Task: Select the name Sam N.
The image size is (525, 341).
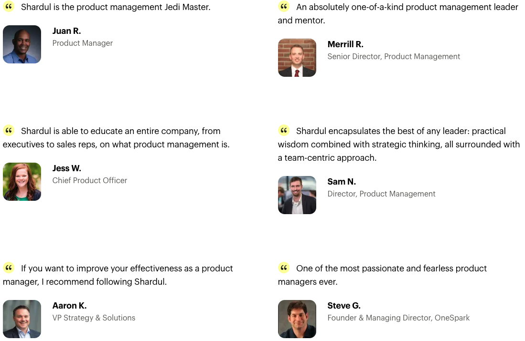Action: (x=342, y=182)
